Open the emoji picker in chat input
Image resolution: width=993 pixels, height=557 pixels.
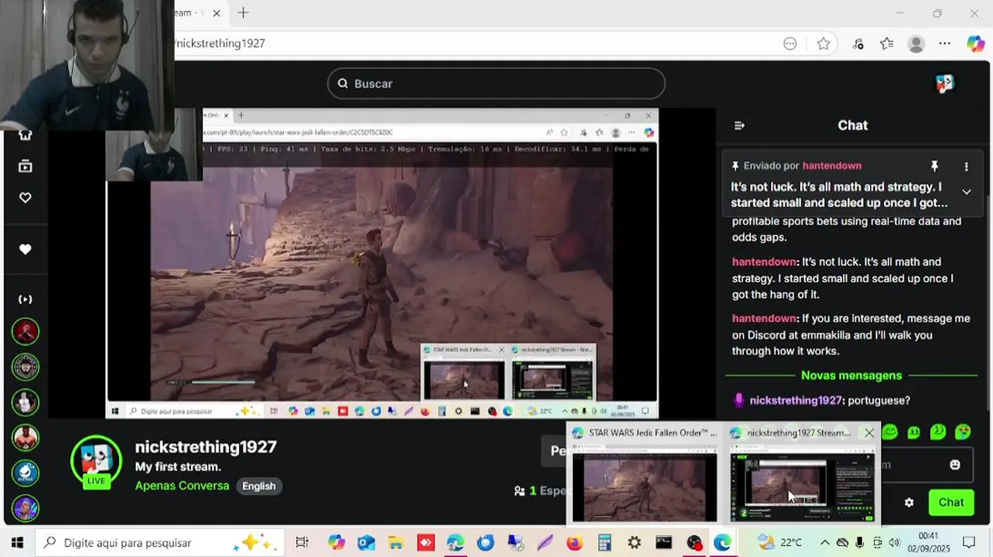[x=955, y=464]
